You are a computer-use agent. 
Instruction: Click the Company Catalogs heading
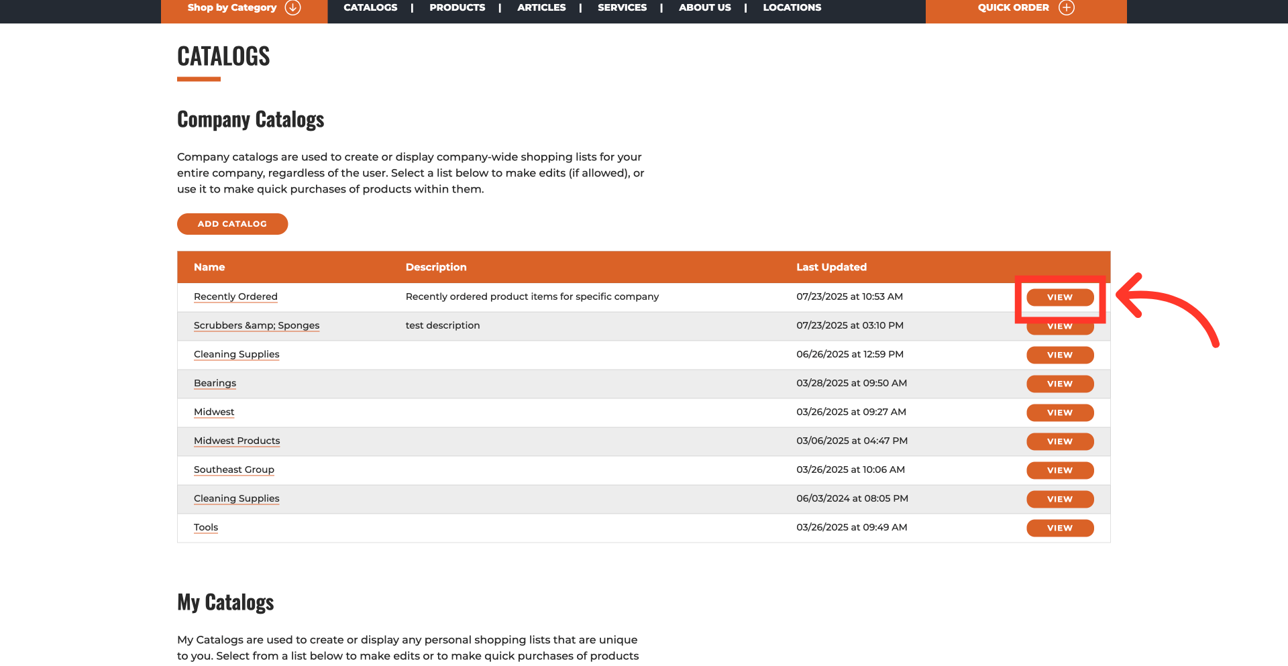251,119
